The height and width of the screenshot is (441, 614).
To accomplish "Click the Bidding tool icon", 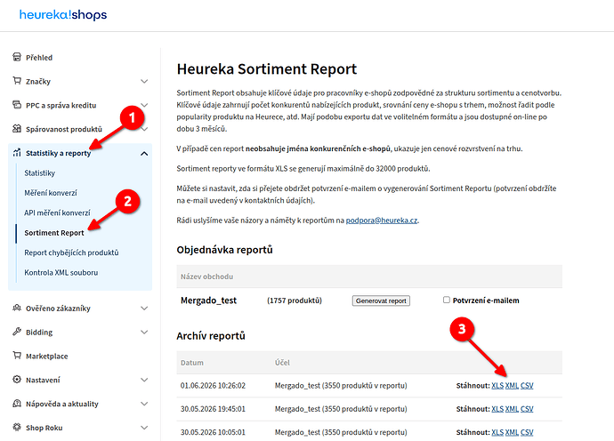I will click(x=17, y=332).
